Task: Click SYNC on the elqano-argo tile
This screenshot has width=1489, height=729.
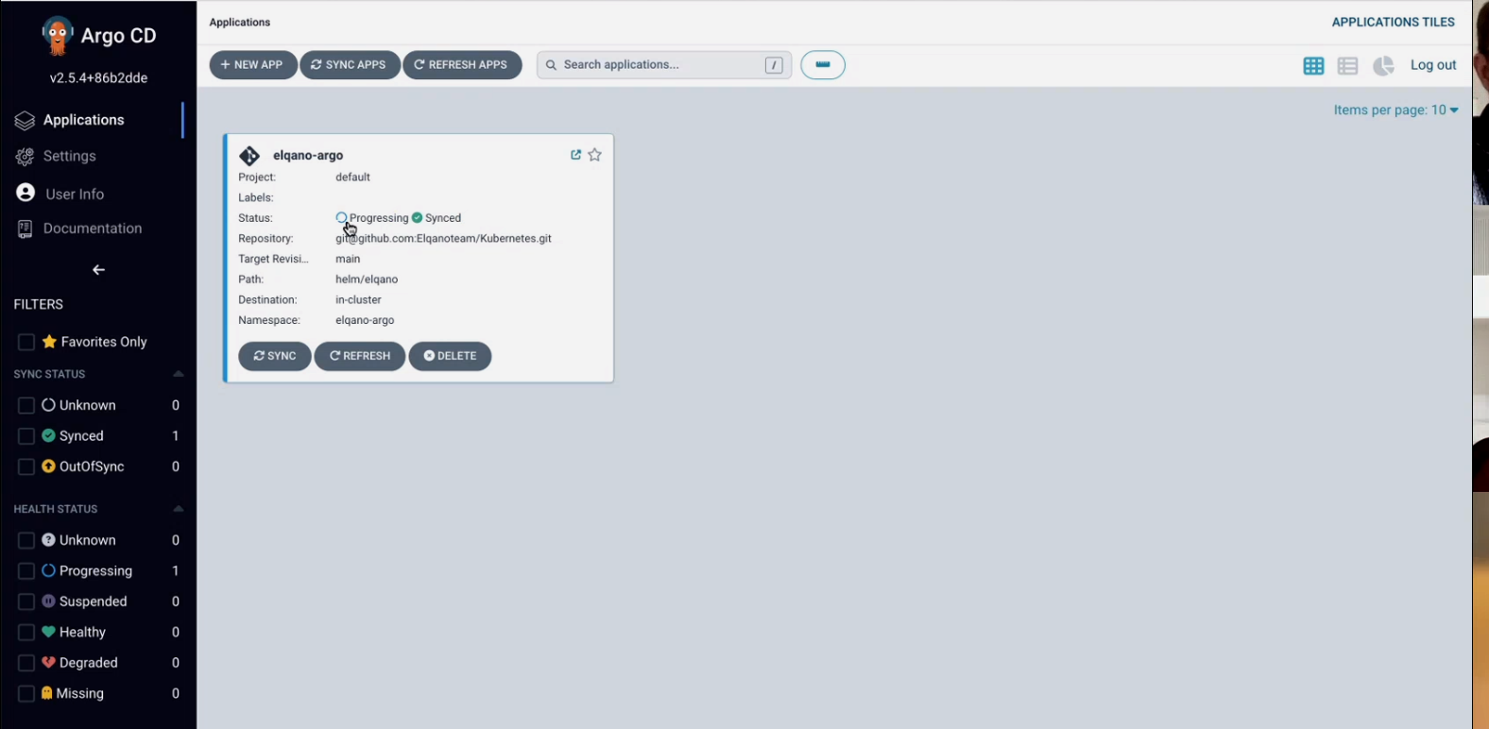Action: point(275,356)
